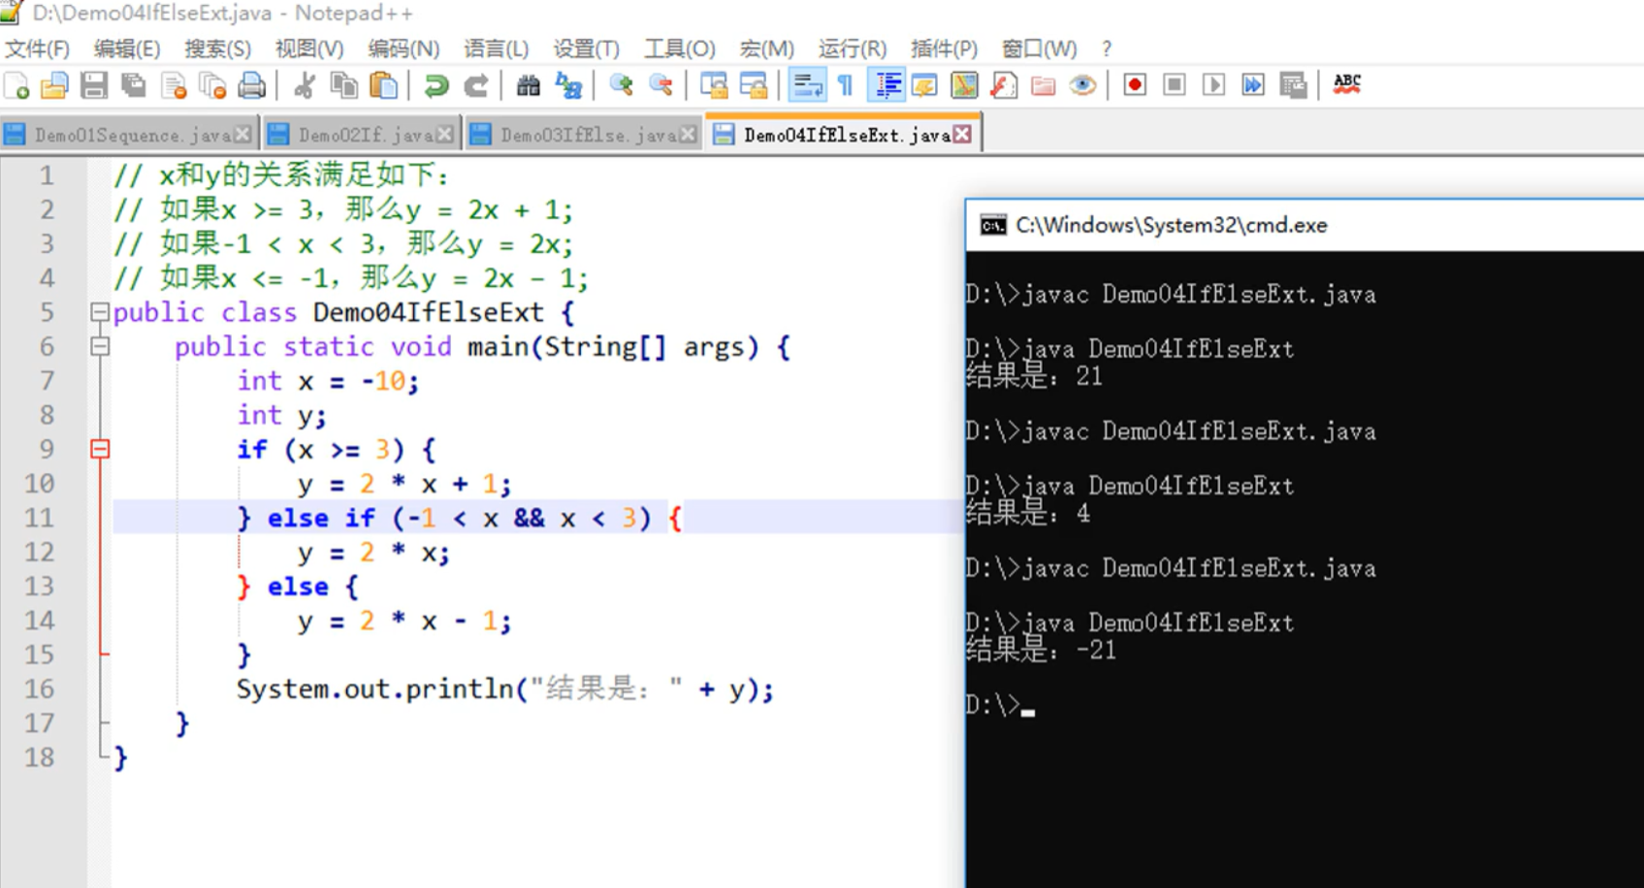Close the Demo04IfElseExt.java tab
1644x888 pixels.
tap(962, 134)
